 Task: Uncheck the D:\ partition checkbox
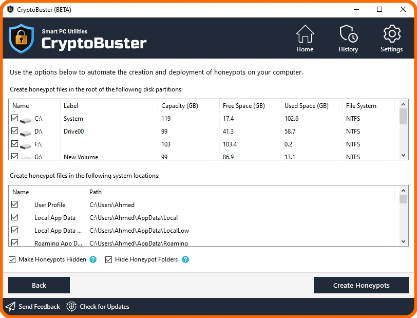pyautogui.click(x=14, y=130)
